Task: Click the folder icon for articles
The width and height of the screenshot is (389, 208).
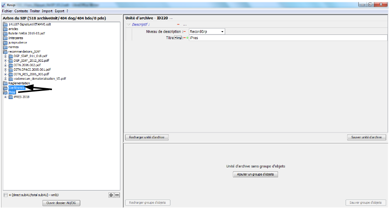Action: 5,29
